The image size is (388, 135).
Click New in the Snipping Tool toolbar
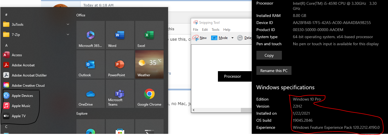(x=200, y=38)
